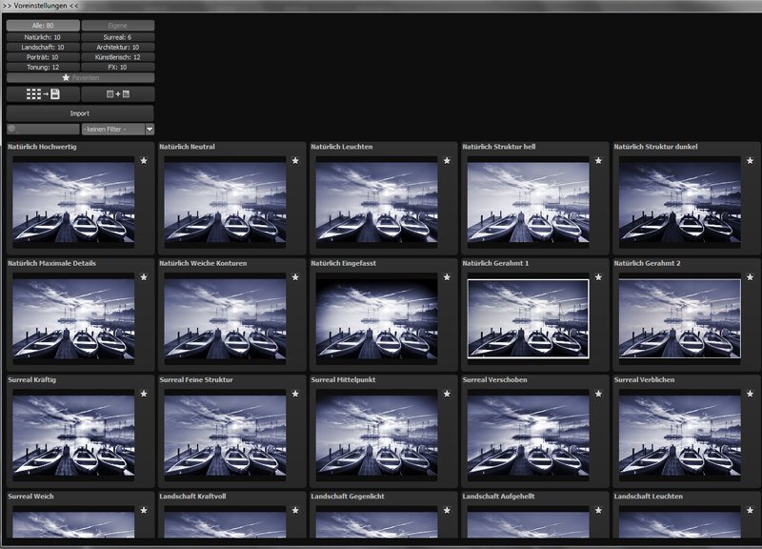Star the Surreal Feine Struktur preset
The image size is (762, 549).
295,395
